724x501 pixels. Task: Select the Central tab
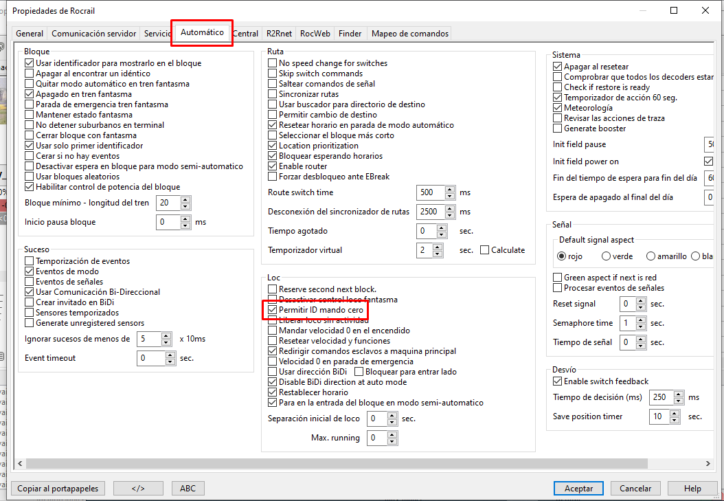[245, 33]
